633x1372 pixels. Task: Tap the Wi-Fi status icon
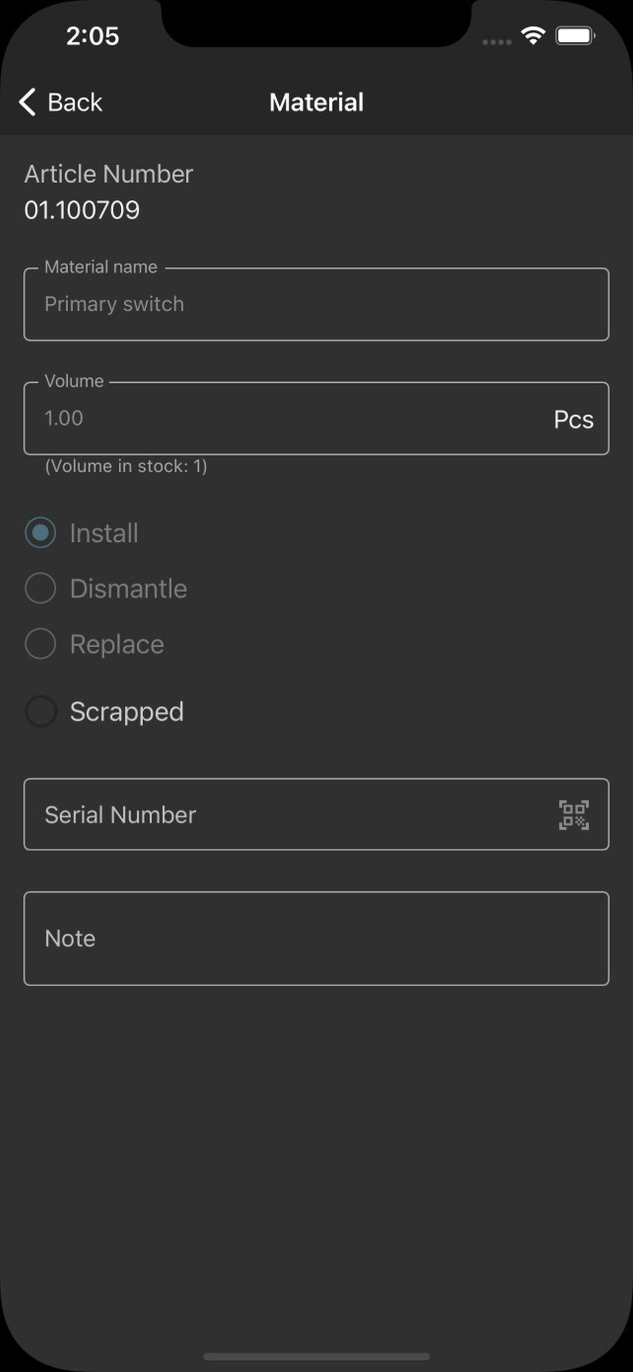pos(532,36)
